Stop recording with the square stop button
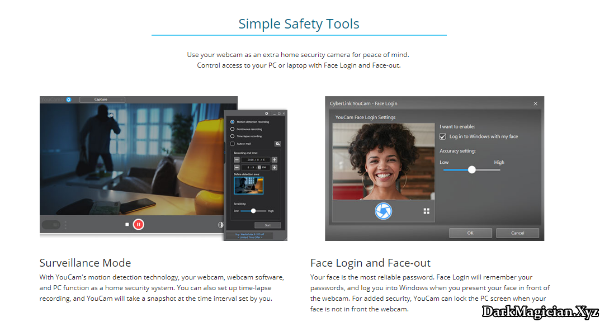614x322 pixels. click(x=127, y=225)
